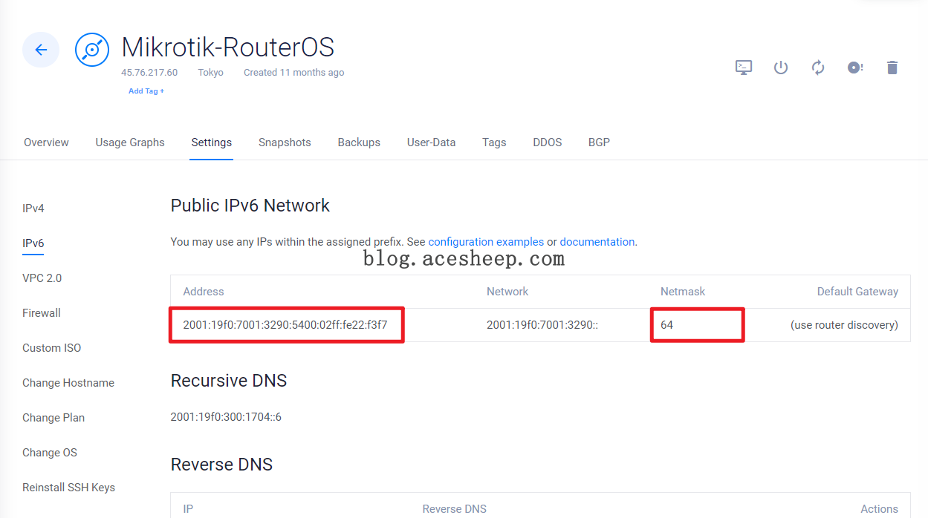Restart server using the reload icon
Viewport: 928px width, 518px height.
[818, 68]
